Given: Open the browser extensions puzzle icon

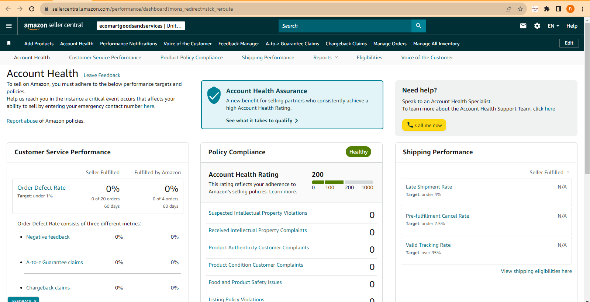Looking at the screenshot, I should (x=547, y=9).
